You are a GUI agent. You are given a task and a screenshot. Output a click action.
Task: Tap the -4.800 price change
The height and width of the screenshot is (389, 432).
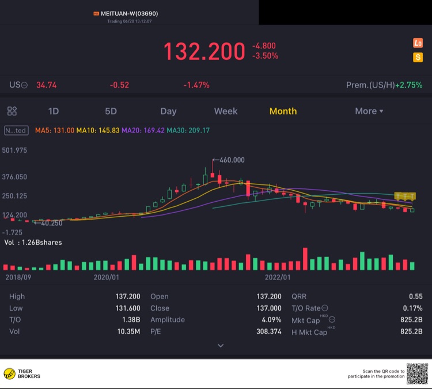click(x=264, y=46)
